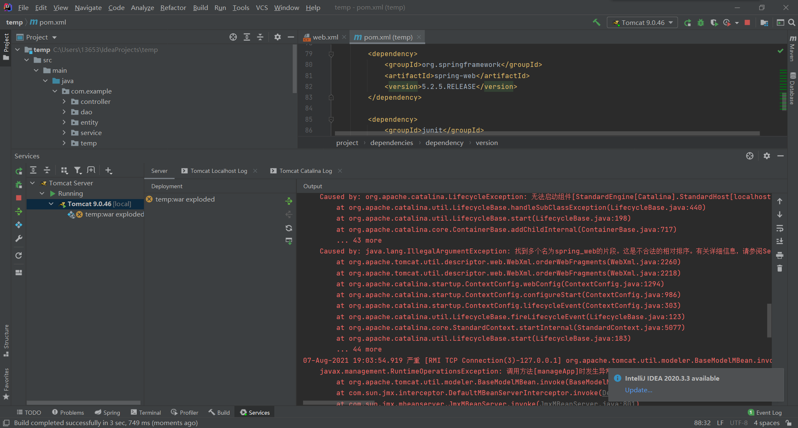Viewport: 798px width, 428px height.
Task: Click the print icon beside the output
Action: tap(780, 255)
